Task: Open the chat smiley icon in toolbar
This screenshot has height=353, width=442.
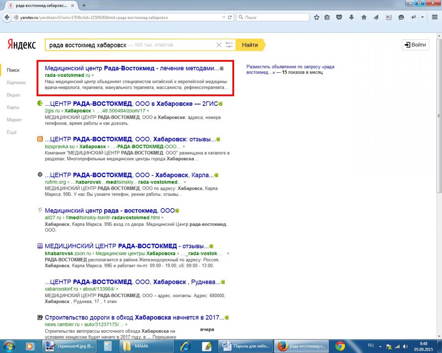Action: 401,17
